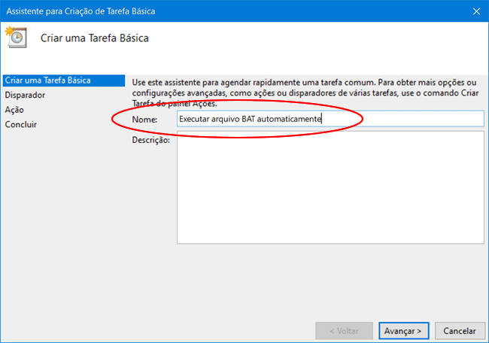The image size is (489, 343).
Task: Select the highlighted Criar uma Tarefa Básica step
Action: point(47,80)
